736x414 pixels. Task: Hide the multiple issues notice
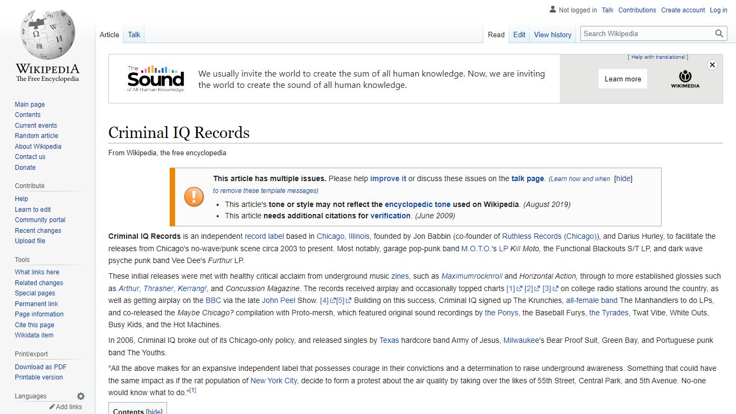point(623,178)
